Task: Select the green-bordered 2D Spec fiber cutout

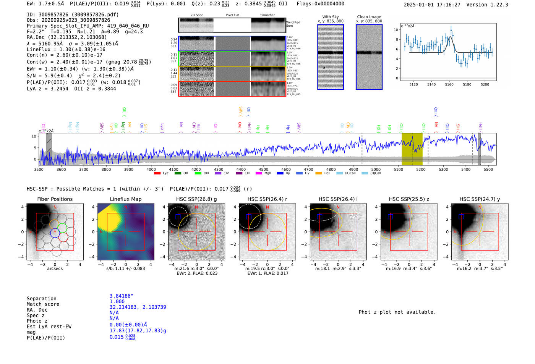Action: tap(197, 59)
